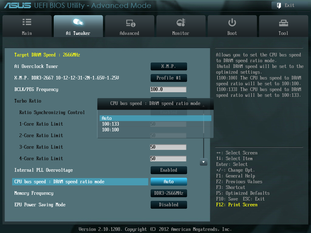311x233 pixels.
Task: Click the F10: Save hint
Action: point(227,199)
